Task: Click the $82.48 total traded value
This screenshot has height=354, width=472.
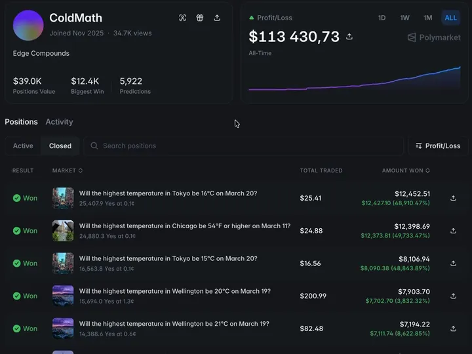Action: (x=311, y=328)
